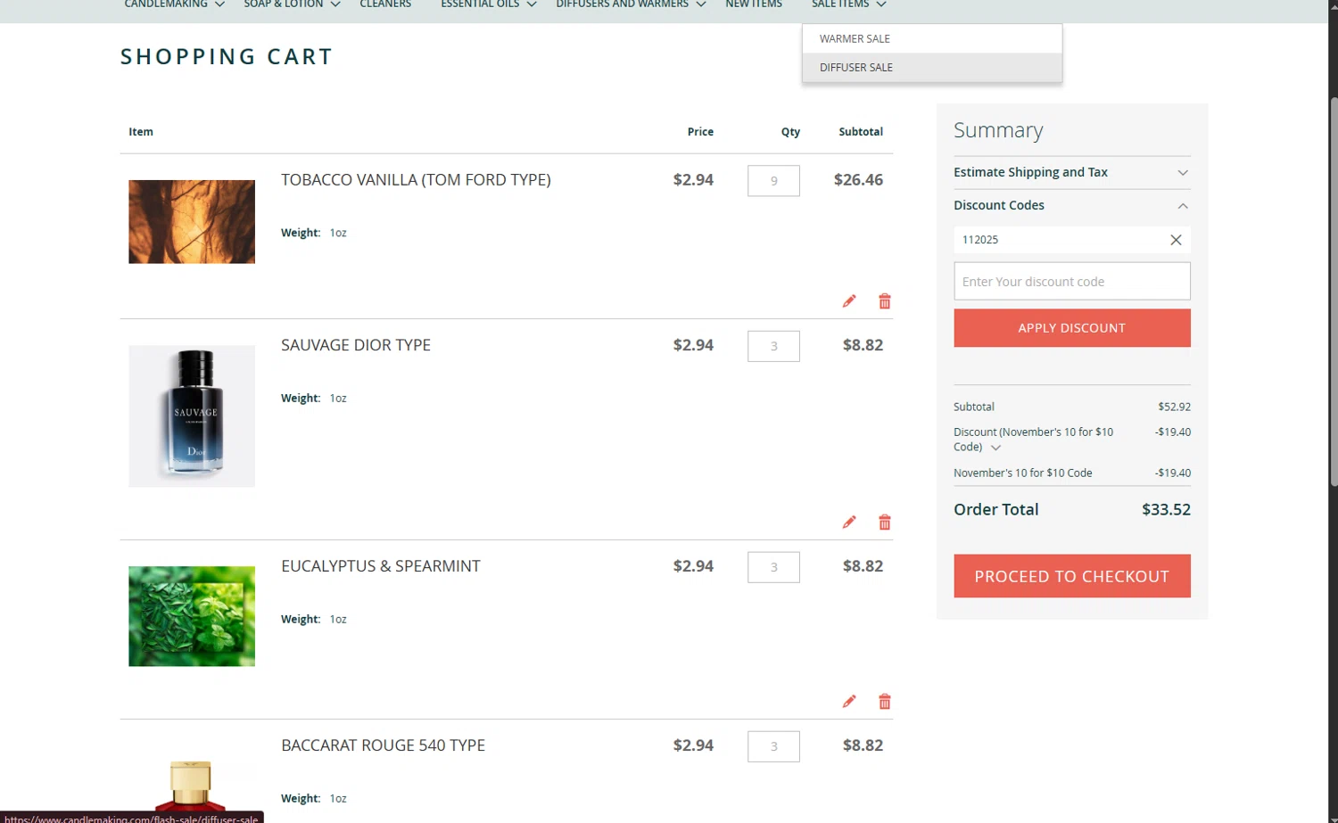Edit the Eucalyptus & Spearmint item
This screenshot has height=823, width=1338.
coord(849,702)
